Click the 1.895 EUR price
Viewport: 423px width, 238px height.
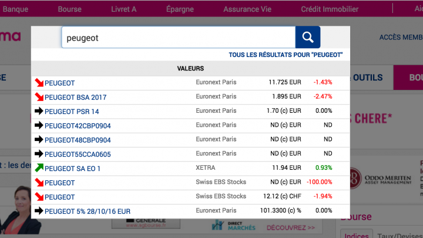coord(287,96)
